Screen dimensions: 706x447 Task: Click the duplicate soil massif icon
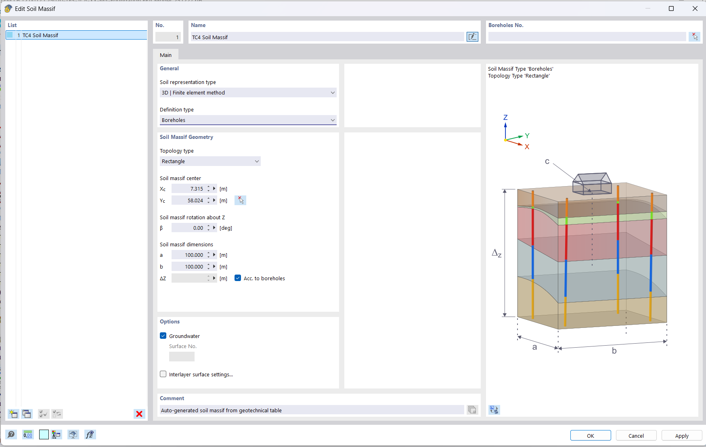tap(27, 414)
